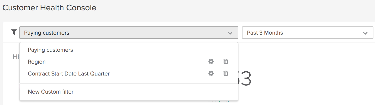The image size is (375, 105).
Task: Click chevron arrow on Paying customers dropdown
Action: point(230,33)
